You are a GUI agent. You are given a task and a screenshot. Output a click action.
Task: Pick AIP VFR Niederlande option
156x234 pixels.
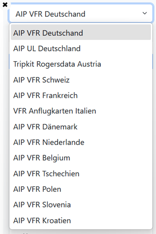[x=81, y=142]
